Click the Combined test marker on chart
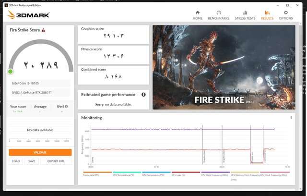 pos(265,156)
